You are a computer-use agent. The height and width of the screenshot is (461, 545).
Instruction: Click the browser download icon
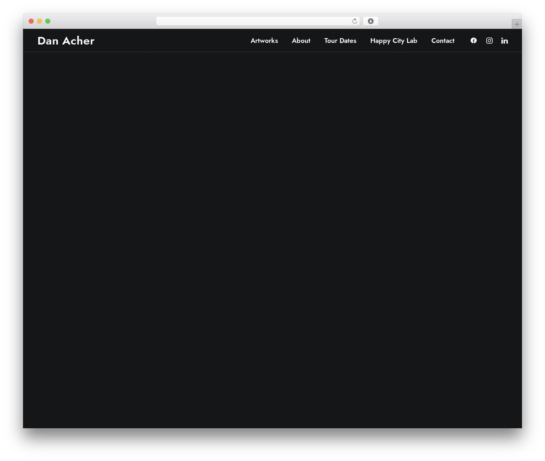(x=370, y=21)
